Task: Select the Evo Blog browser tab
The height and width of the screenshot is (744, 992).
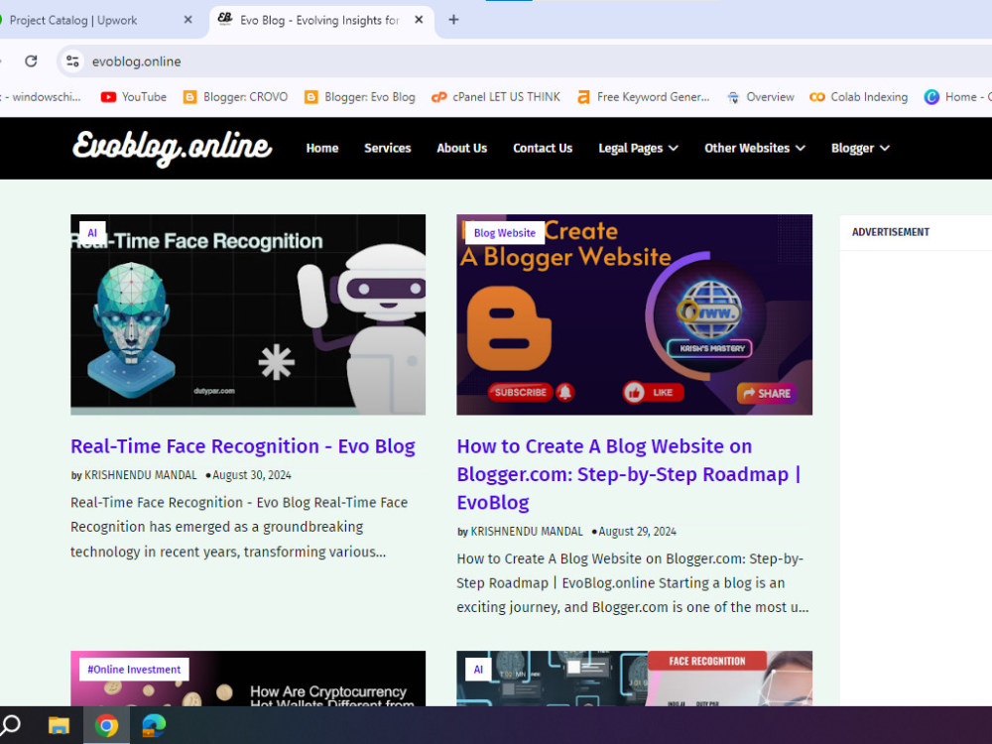Action: [x=321, y=20]
